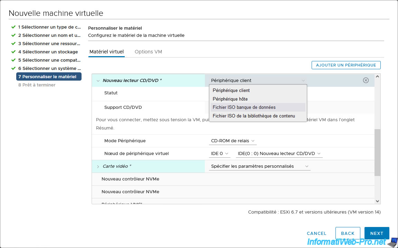Switch to the Matériel virtuel tab
The image size is (398, 248).
[x=106, y=52]
